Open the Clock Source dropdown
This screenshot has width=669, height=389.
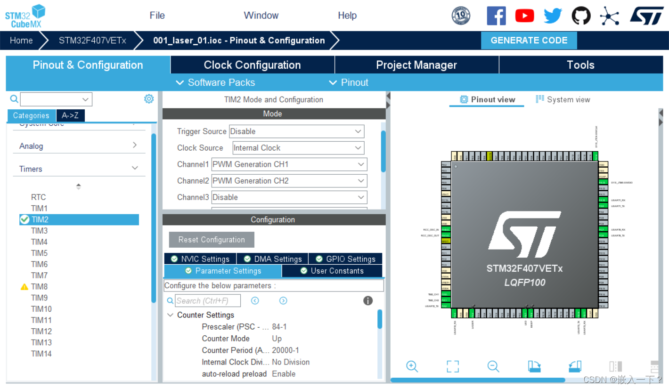pyautogui.click(x=298, y=148)
